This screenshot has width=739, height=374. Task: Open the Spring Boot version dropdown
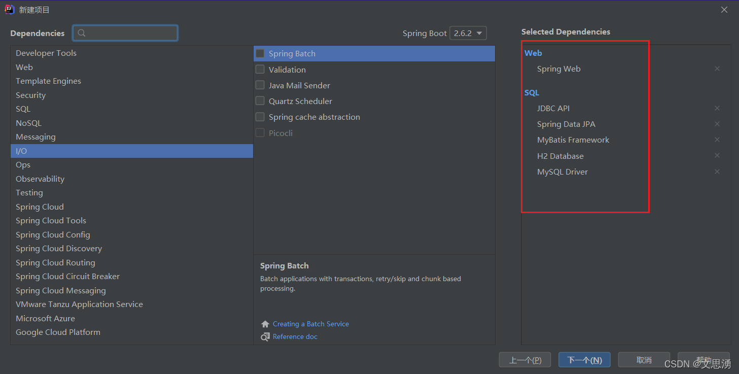tap(468, 33)
